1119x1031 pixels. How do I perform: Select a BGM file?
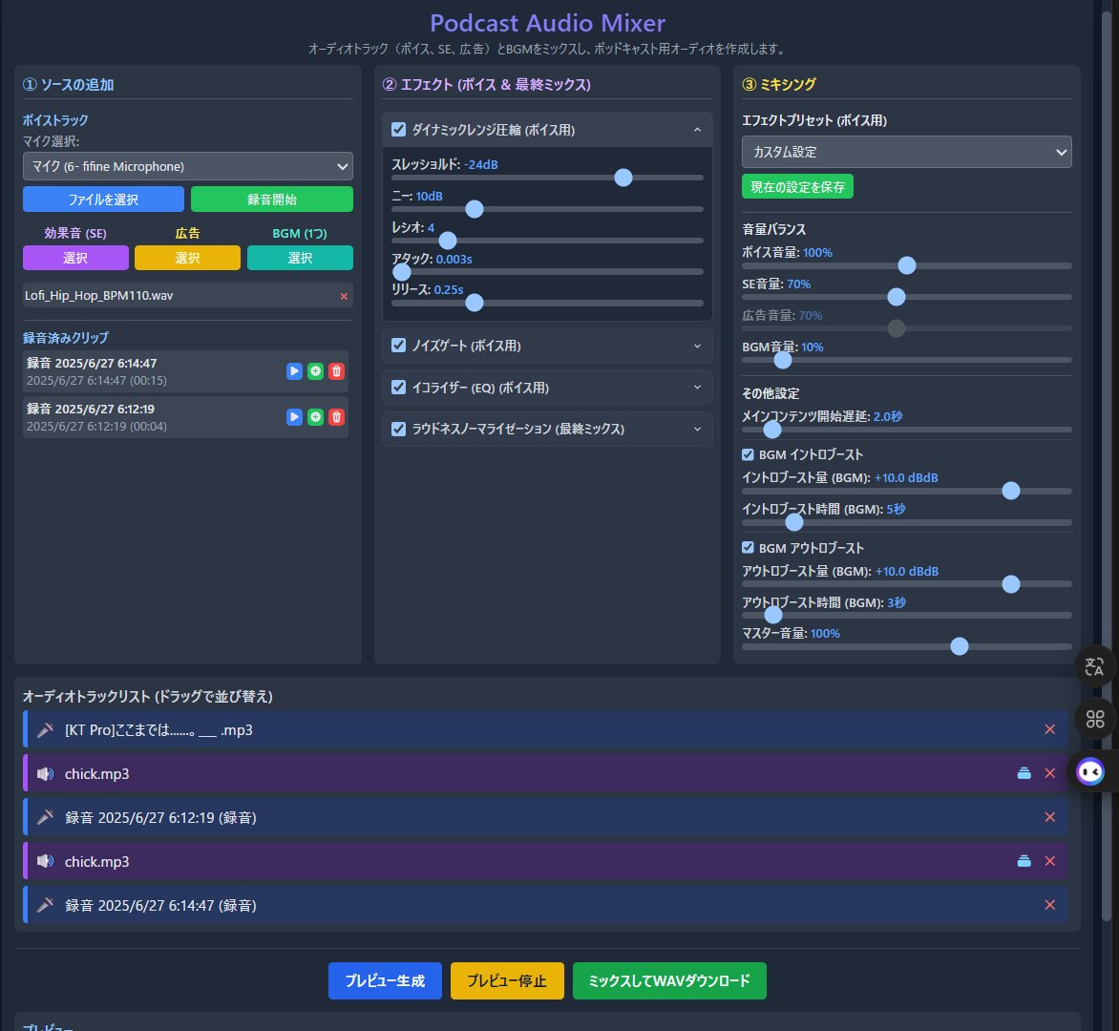[300, 258]
